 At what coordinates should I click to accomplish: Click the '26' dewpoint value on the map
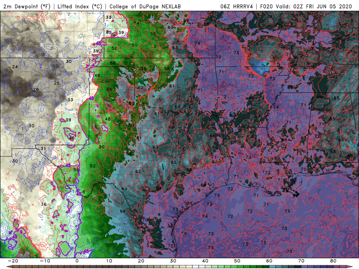(36, 89)
